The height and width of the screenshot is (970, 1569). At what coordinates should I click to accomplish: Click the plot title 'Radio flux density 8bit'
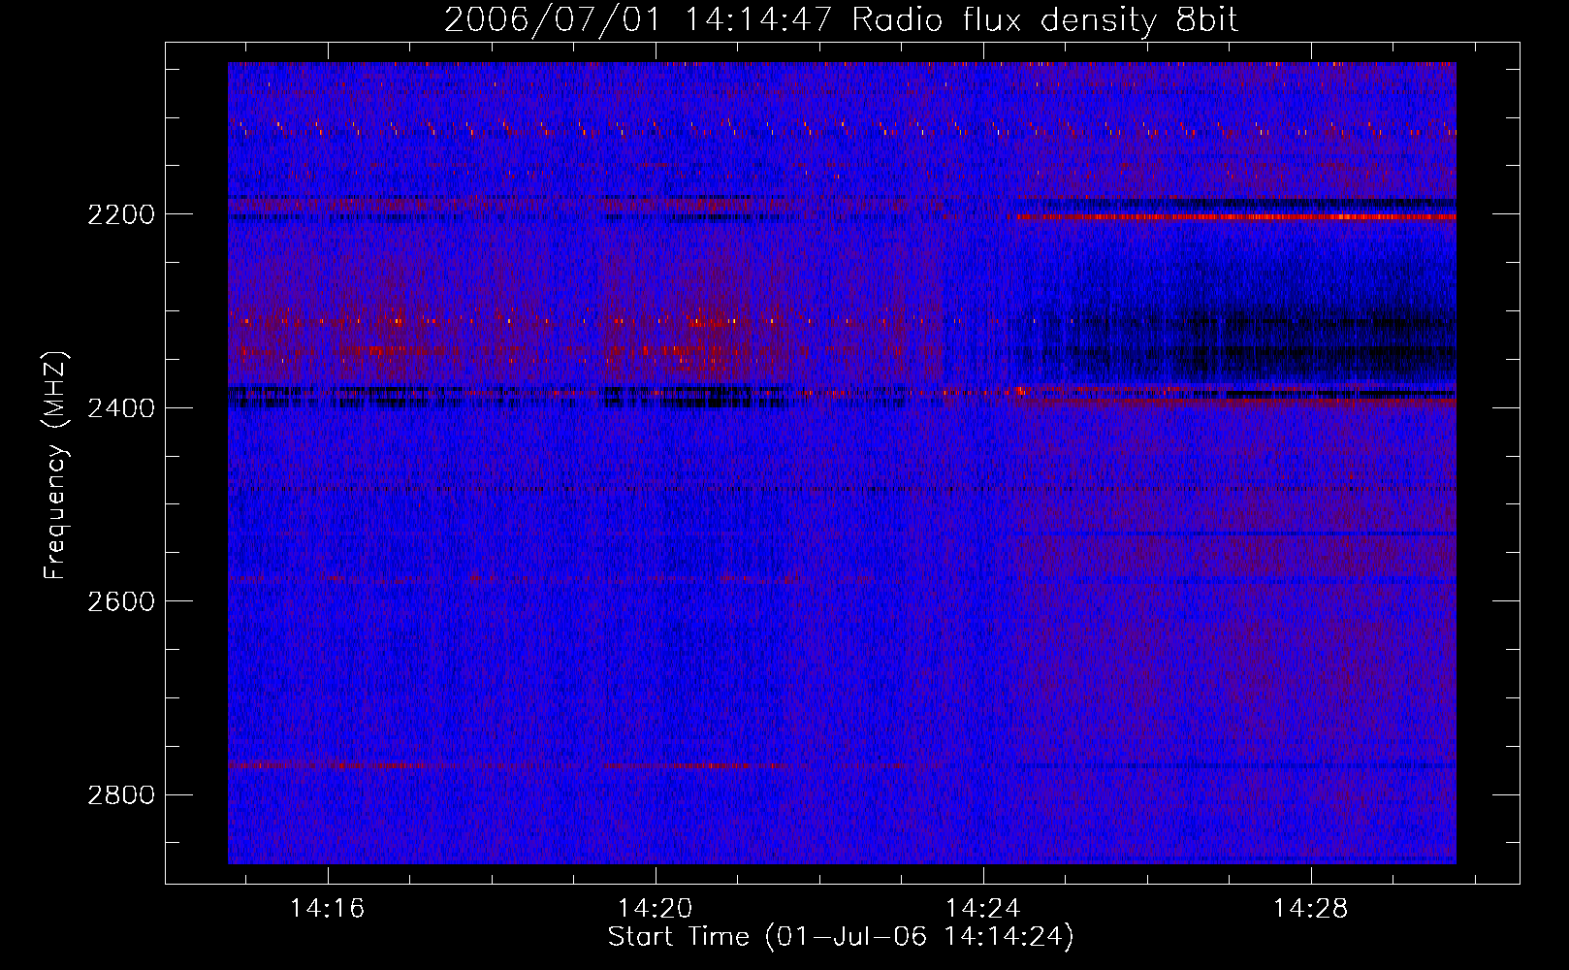(x=1044, y=19)
